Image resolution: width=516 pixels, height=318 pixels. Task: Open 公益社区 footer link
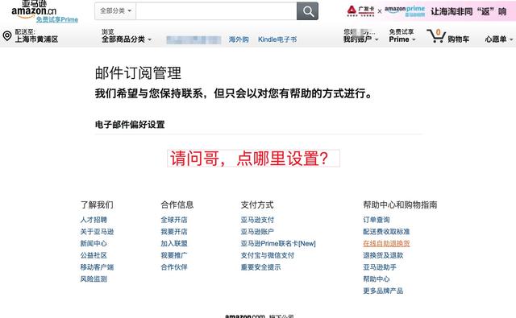pyautogui.click(x=94, y=255)
